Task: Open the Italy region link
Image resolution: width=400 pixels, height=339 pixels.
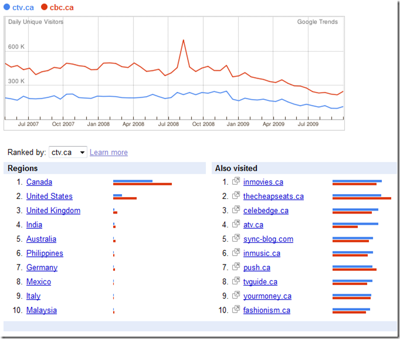Action: pos(33,296)
